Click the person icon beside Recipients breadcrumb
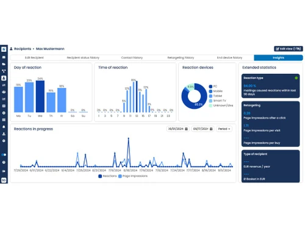This screenshot has height=229, width=305. (x=11, y=49)
